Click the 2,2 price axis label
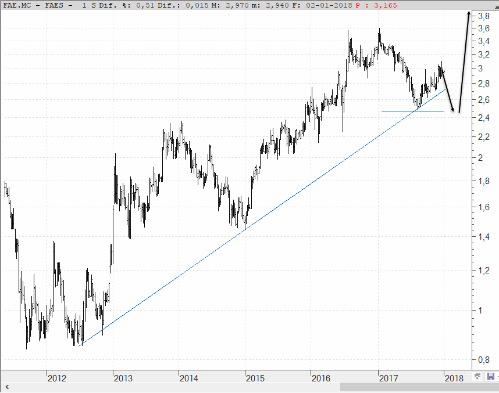This screenshot has width=499, height=393. (x=484, y=137)
